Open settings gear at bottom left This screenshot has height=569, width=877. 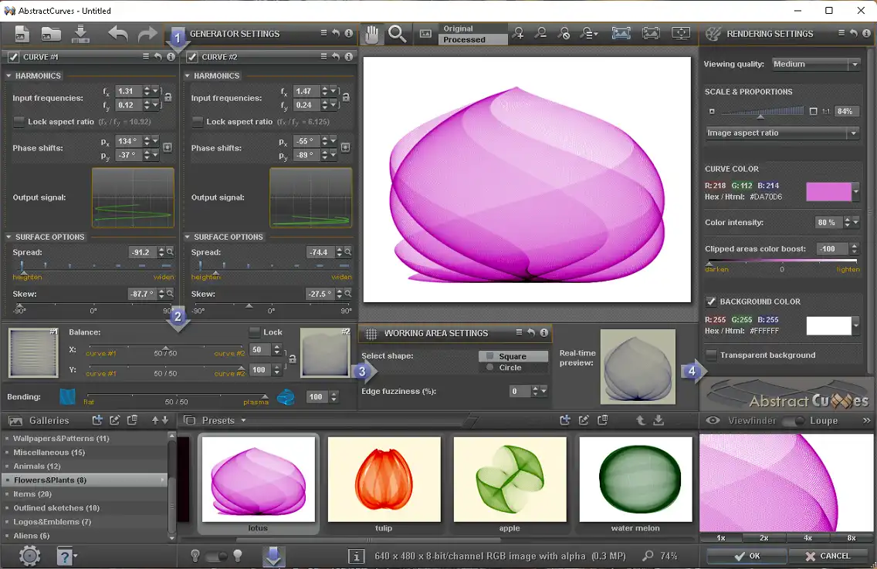click(x=29, y=555)
